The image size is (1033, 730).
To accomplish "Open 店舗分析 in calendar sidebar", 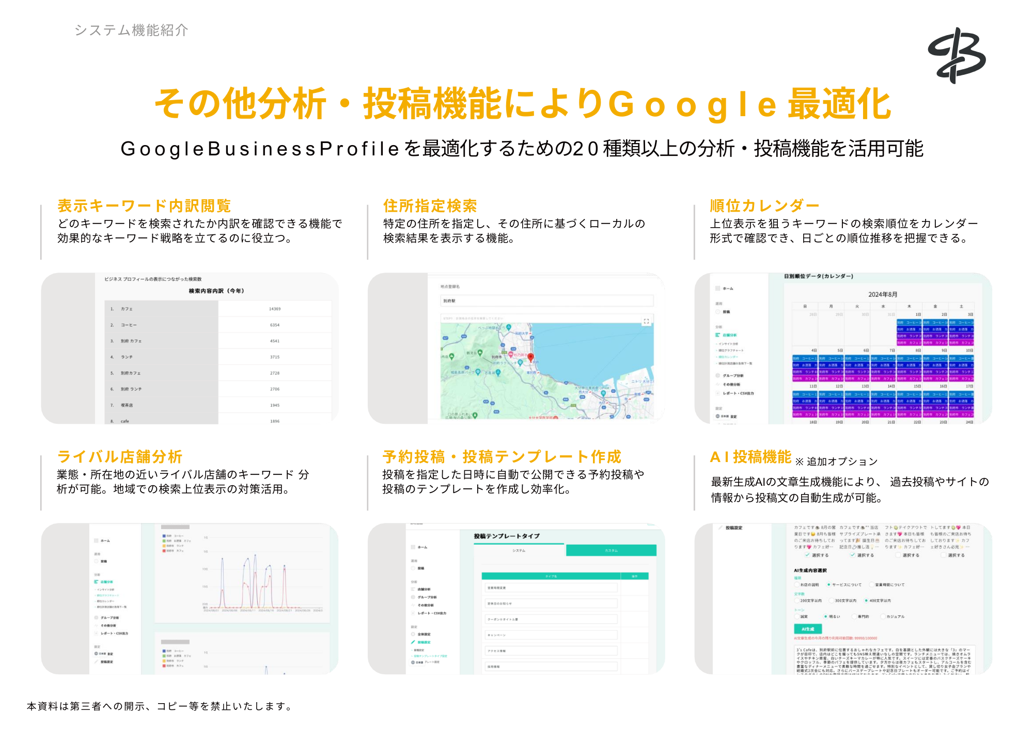I will coord(729,335).
